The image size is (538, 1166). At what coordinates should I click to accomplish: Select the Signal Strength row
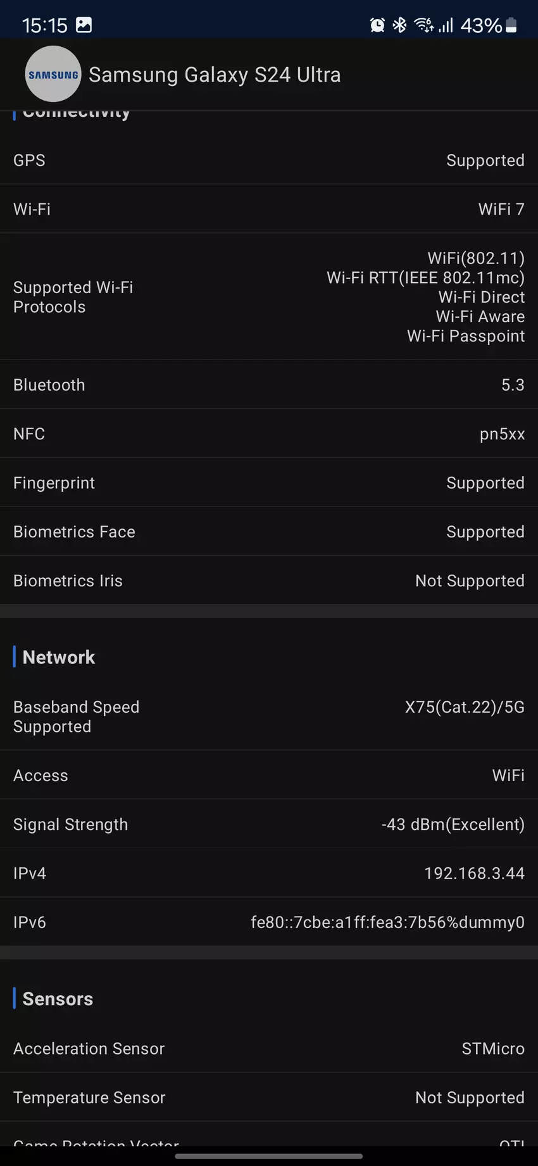(269, 824)
